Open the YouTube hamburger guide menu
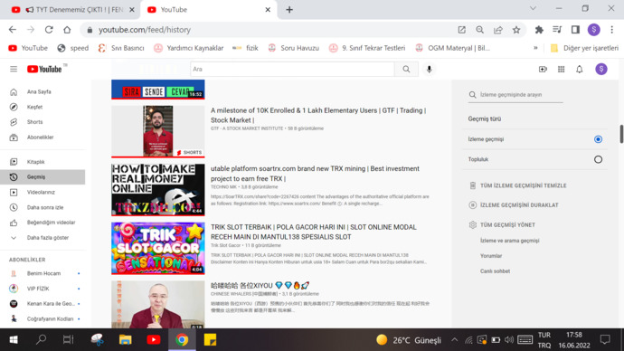This screenshot has height=351, width=624. 14,70
